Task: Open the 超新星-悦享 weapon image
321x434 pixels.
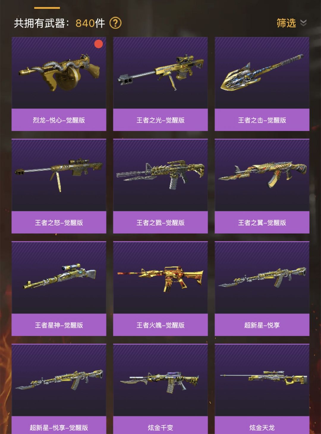Action: 262,278
